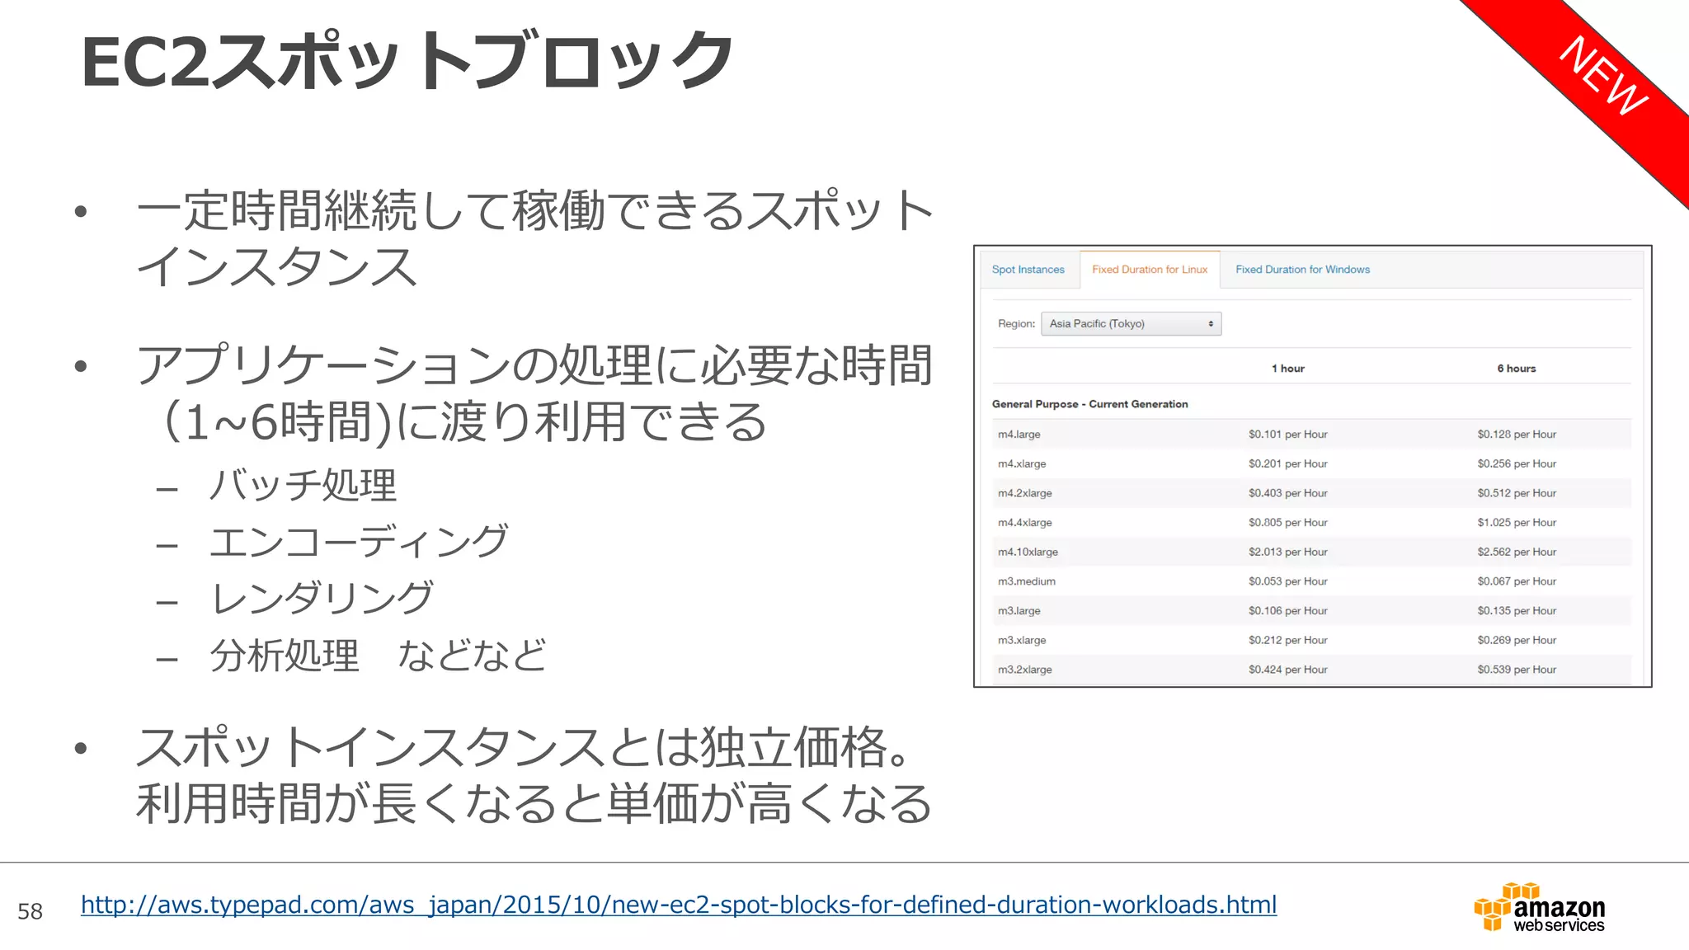Select the m3.xlarge row label
The width and height of the screenshot is (1689, 950).
point(1022,640)
